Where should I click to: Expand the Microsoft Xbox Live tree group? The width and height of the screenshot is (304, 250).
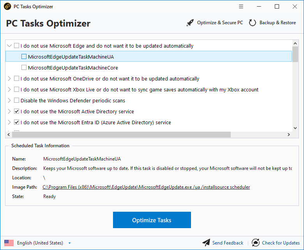(9, 89)
